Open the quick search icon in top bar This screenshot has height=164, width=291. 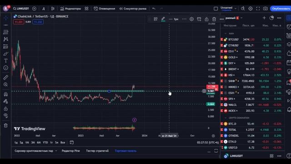pos(243,9)
